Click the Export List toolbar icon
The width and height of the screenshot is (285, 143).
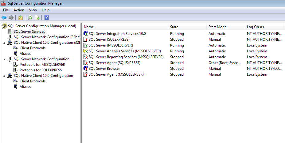coord(37,17)
